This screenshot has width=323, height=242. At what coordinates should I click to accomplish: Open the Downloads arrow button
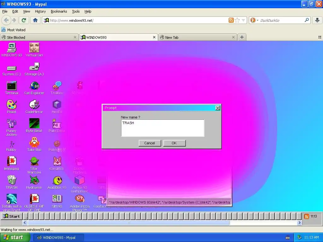click(317, 20)
